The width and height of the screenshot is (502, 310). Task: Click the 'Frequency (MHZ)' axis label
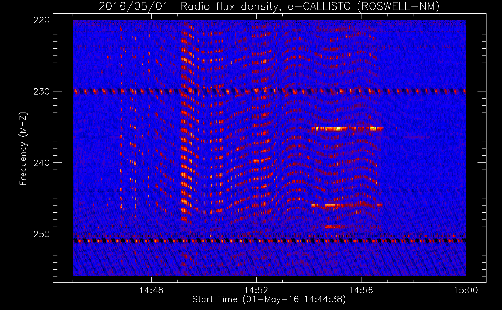pyautogui.click(x=23, y=148)
